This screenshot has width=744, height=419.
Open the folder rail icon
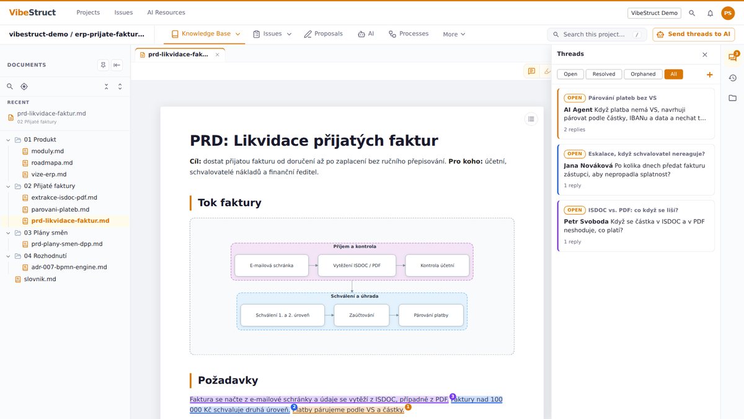pos(732,98)
